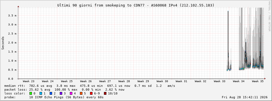The image size is (272, 101).
Task: Click the Week 23 axis label
Action: tap(29, 81)
